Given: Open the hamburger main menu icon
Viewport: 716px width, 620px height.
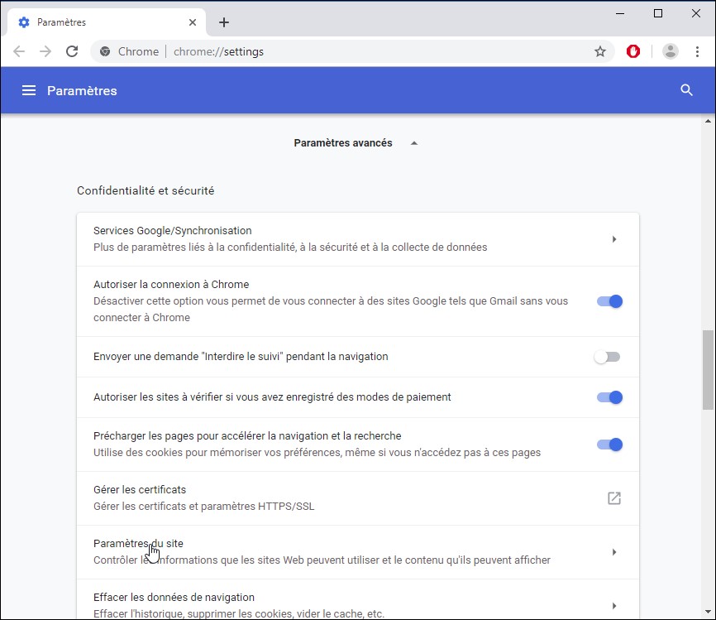Looking at the screenshot, I should (x=29, y=90).
